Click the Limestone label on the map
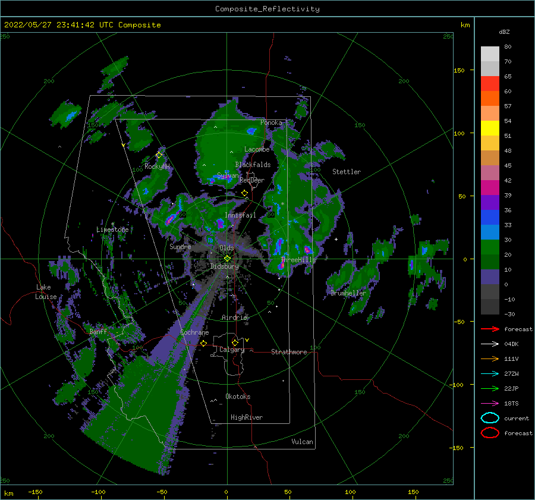The height and width of the screenshot is (500, 535). pos(112,229)
